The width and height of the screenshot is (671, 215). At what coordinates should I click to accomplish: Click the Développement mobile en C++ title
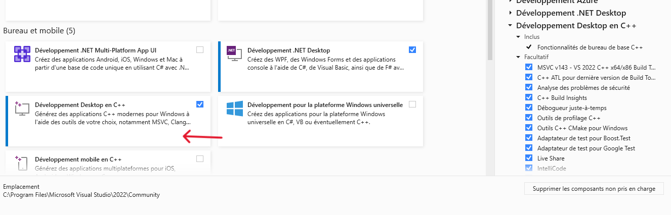coord(78,159)
